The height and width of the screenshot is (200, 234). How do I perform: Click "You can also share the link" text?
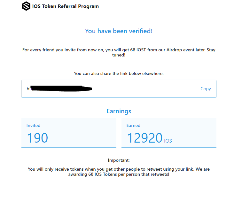119,73
